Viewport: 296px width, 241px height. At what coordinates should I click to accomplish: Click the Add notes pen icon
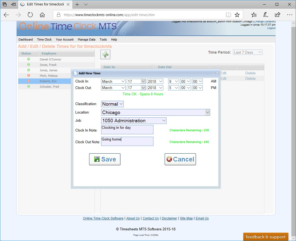pos(265,15)
